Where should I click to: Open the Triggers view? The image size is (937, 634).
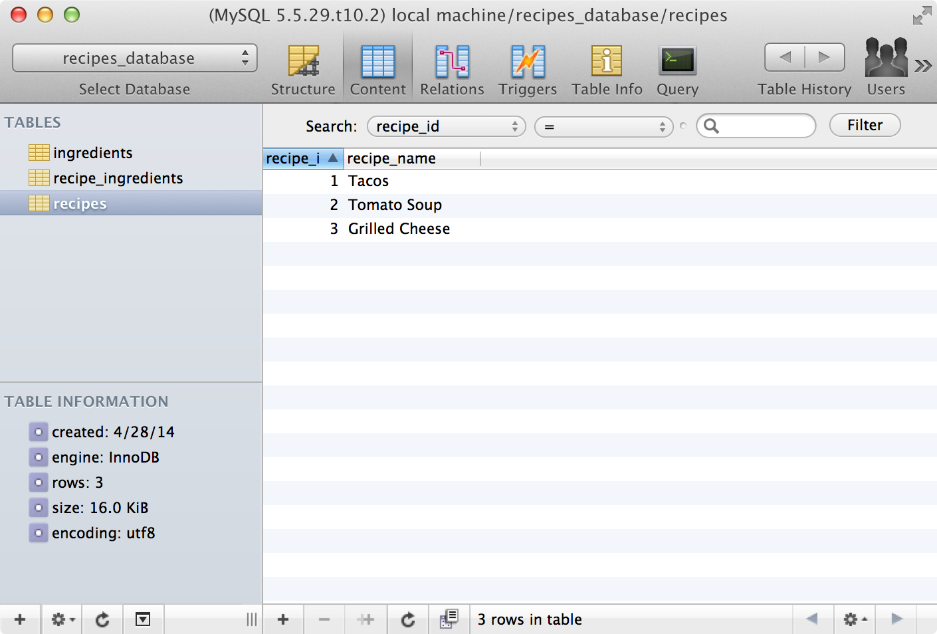coord(528,70)
